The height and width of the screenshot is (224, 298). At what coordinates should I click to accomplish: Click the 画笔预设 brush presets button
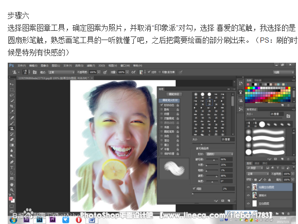point(174,94)
